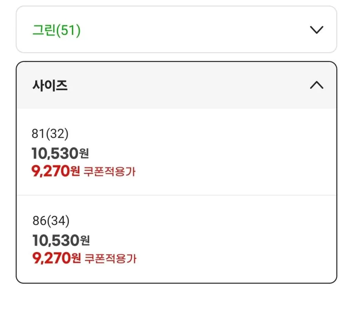353x315 pixels.
Task: Click middle of the 그린(51) selector box
Action: (x=176, y=29)
